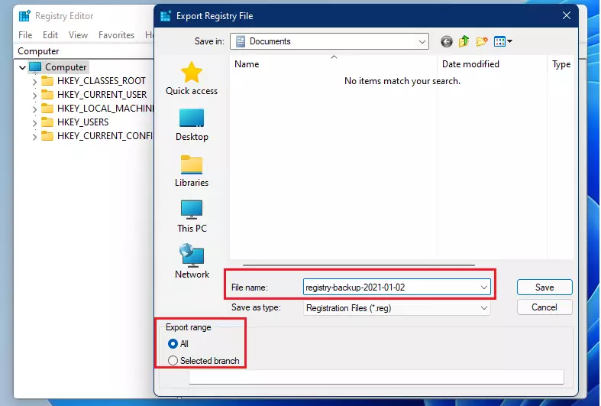Browse Network in places sidebar

coord(192,261)
